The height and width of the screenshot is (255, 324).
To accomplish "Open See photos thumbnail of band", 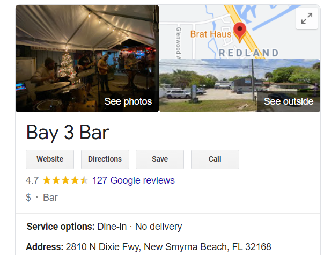I will [87, 59].
